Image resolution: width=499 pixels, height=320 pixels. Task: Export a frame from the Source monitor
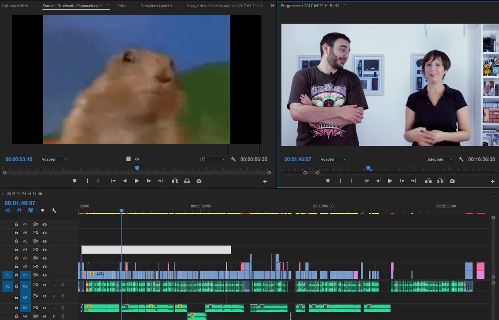tap(199, 181)
